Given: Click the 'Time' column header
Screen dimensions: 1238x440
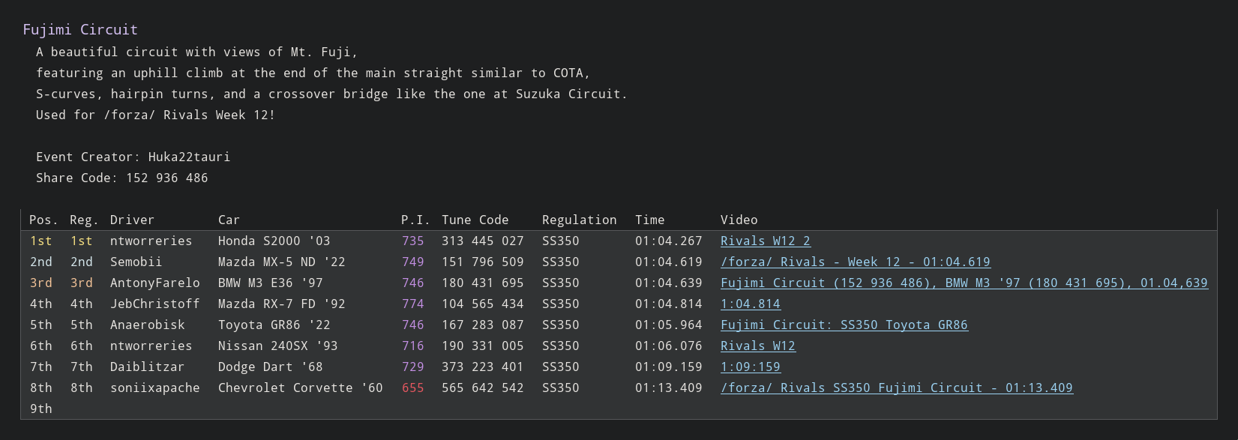Looking at the screenshot, I should pos(650,220).
